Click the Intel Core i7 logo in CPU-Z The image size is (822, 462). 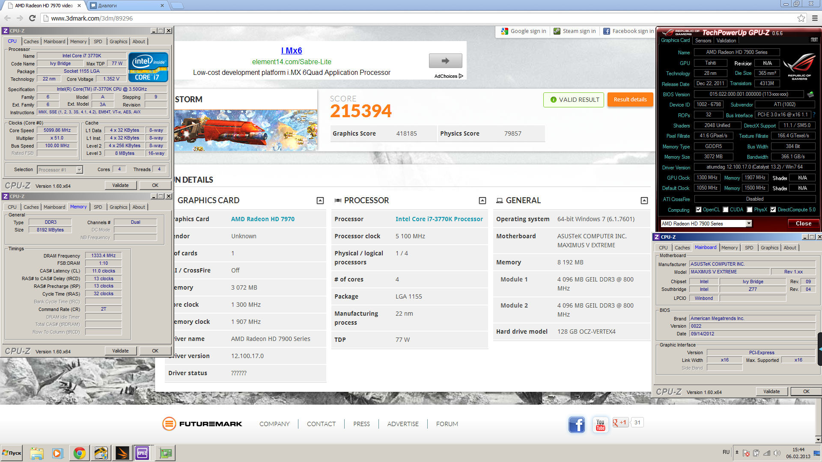tap(148, 67)
